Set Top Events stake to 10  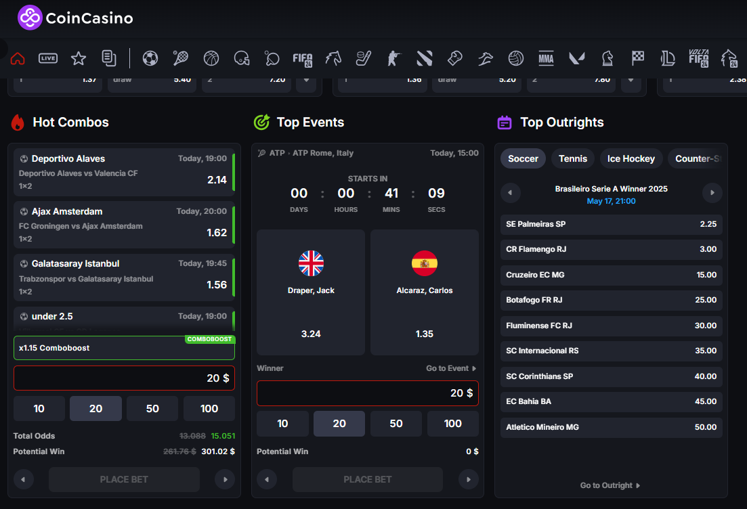(x=282, y=424)
